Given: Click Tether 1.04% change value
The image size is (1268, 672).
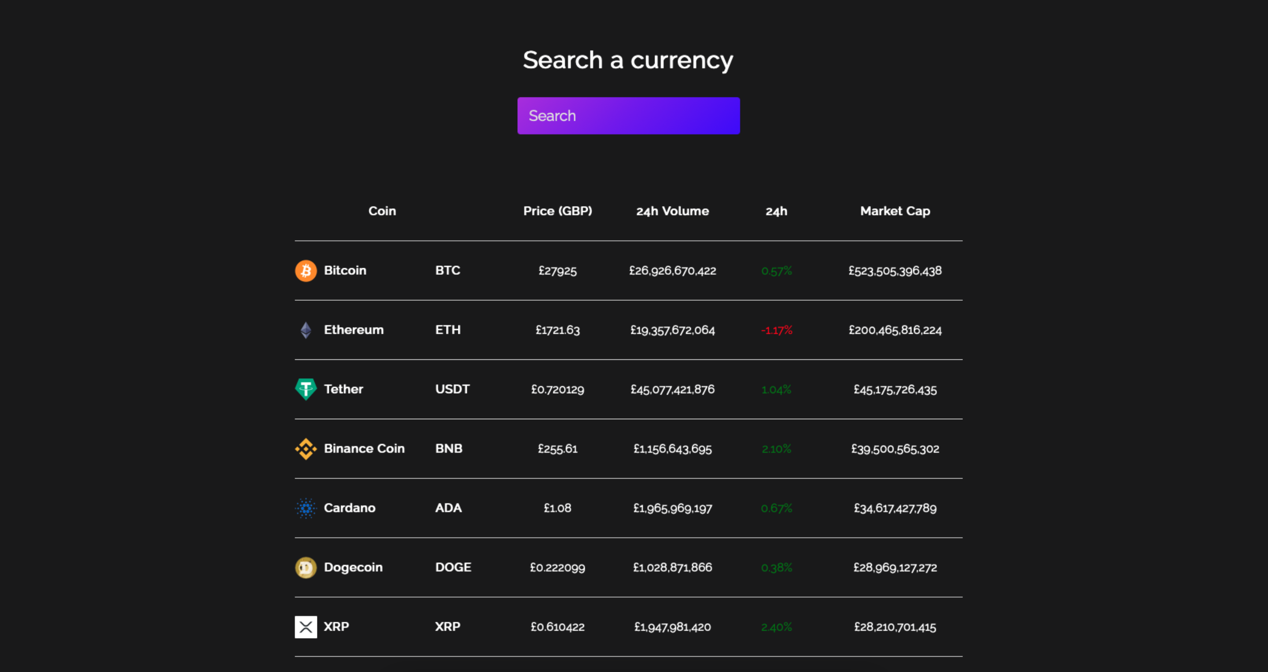Looking at the screenshot, I should click(x=776, y=389).
